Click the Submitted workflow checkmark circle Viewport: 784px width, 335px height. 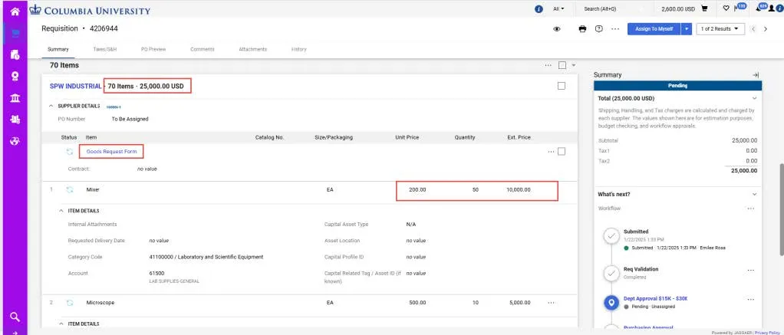tap(611, 236)
